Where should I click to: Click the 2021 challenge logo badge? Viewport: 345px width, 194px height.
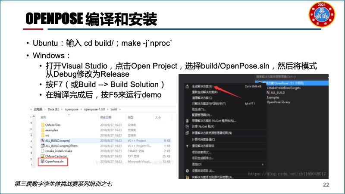tap(322, 15)
